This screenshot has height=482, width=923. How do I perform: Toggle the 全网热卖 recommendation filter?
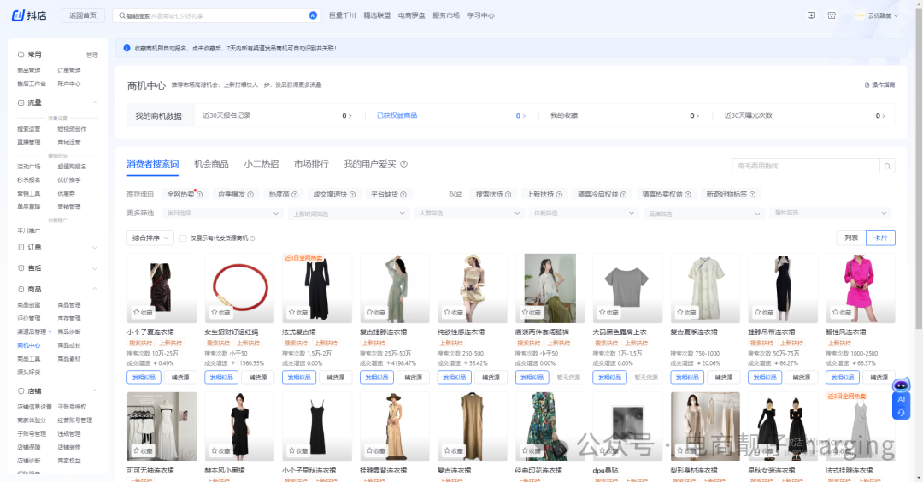(x=185, y=194)
